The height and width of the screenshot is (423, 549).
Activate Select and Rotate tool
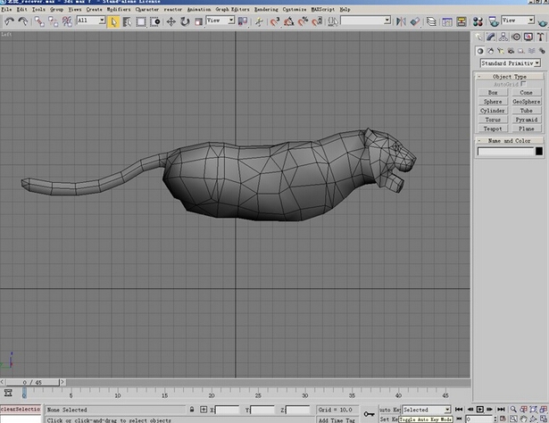click(185, 21)
